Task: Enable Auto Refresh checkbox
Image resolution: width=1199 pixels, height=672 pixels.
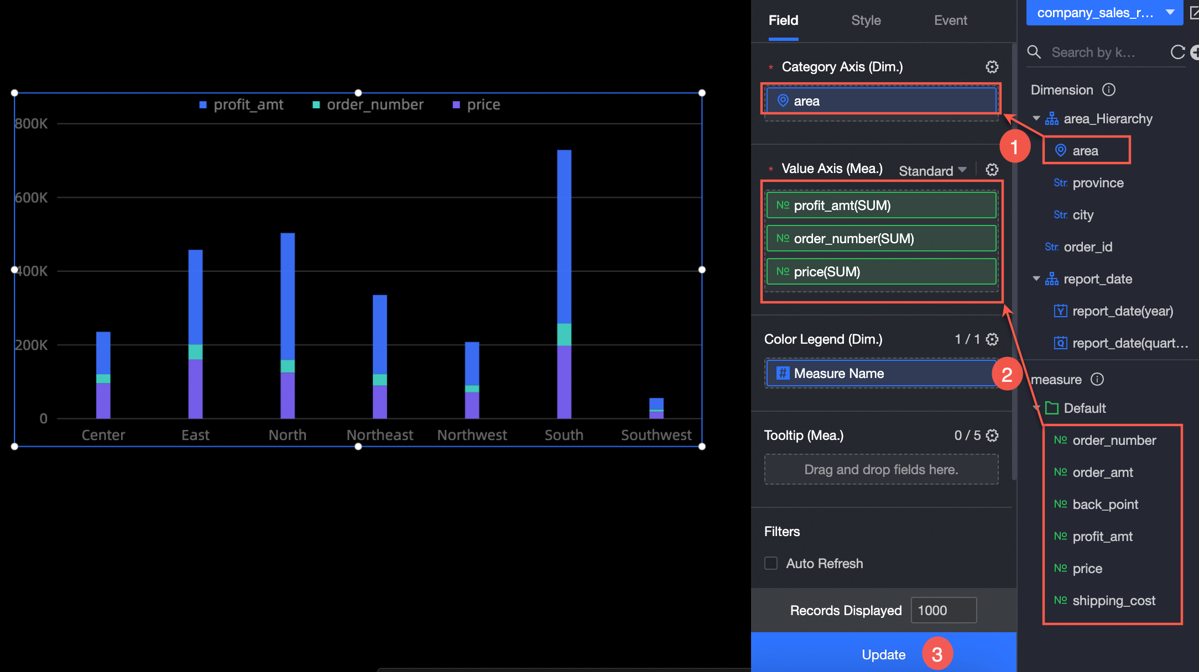Action: (x=771, y=563)
